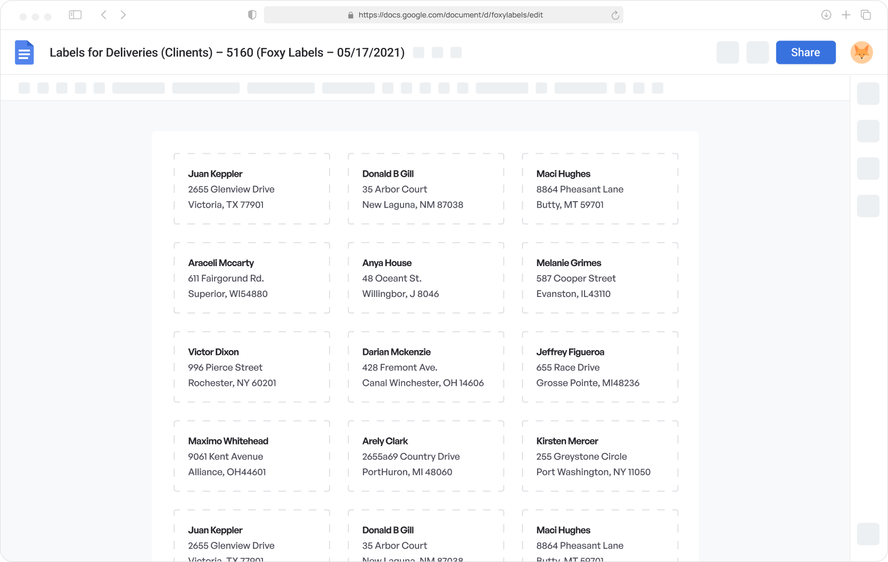Select Juan Keppler's address label
This screenshot has height=562, width=888.
251,188
